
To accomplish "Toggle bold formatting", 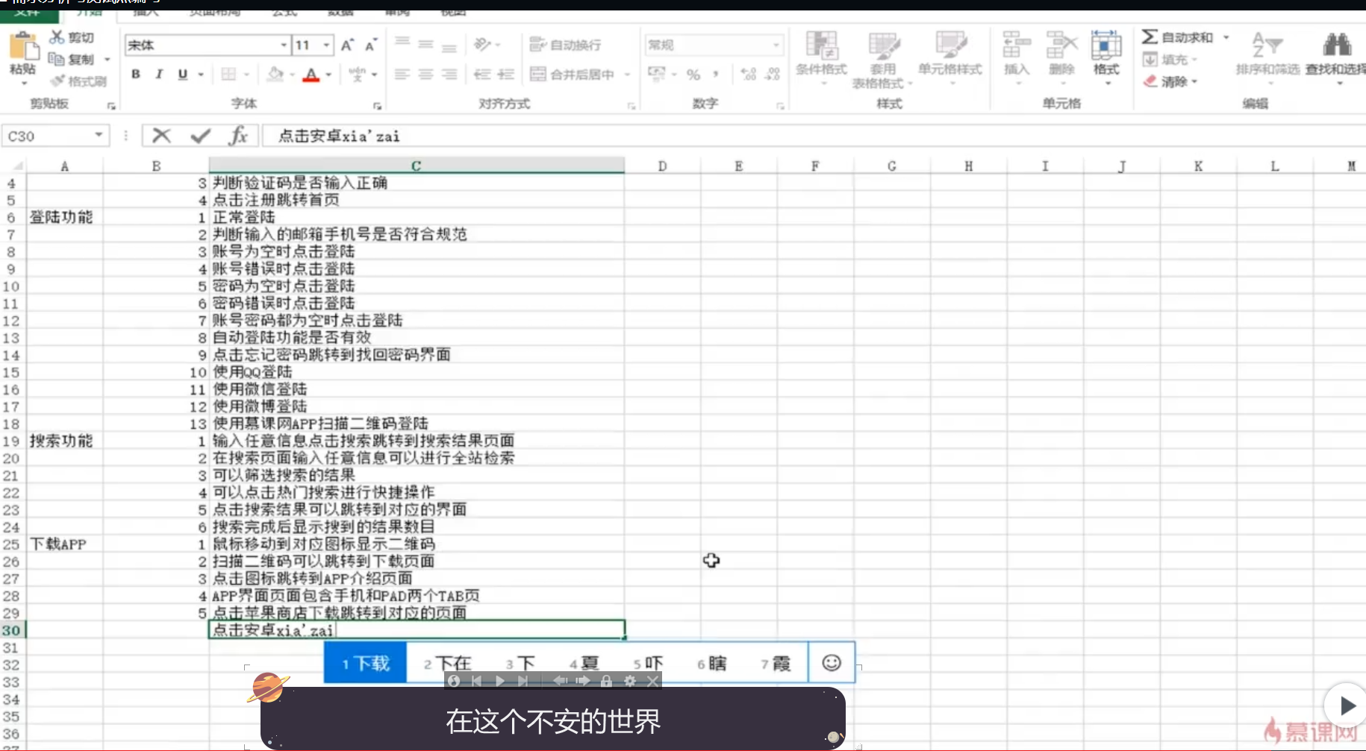I will 135,74.
